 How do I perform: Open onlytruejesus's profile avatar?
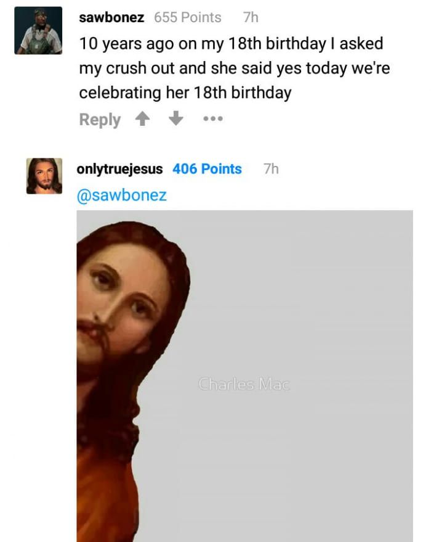(44, 176)
